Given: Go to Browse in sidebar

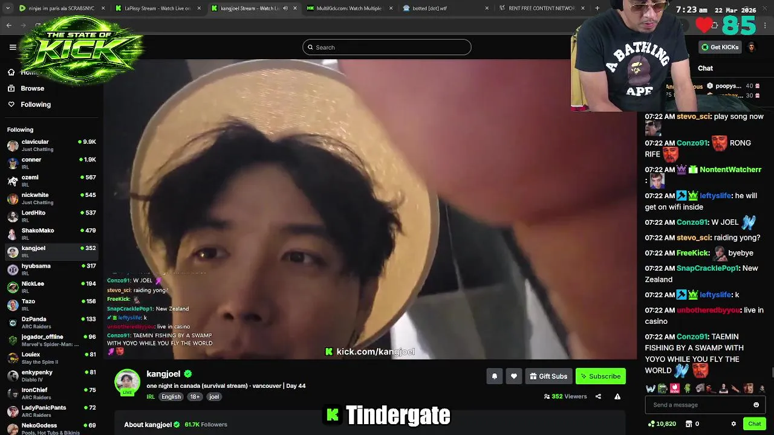Looking at the screenshot, I should coord(32,88).
